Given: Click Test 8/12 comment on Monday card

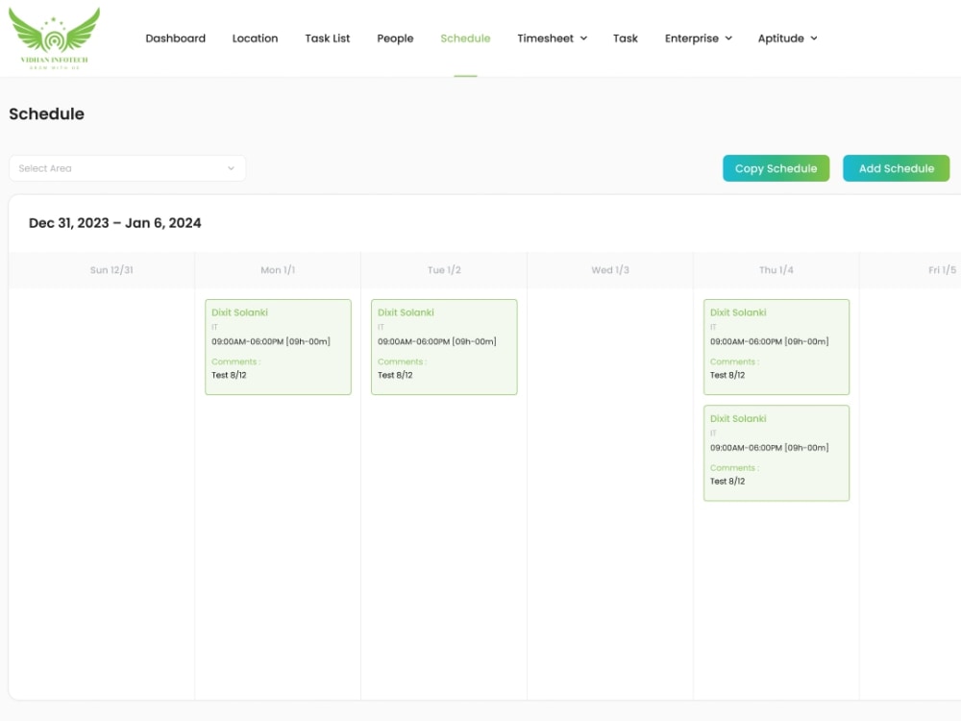Looking at the screenshot, I should click(230, 375).
